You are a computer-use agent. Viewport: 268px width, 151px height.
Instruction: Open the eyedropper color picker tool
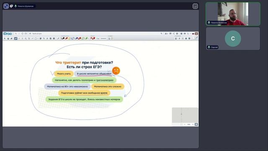pyautogui.click(x=58, y=39)
